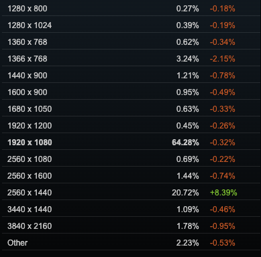The width and height of the screenshot is (261, 257).
Task: Click the 1366 x 768 resolution entry
Action: click(131, 59)
